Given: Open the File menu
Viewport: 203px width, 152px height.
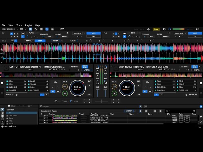Looking at the screenshot, I should pyautogui.click(x=3, y=25).
